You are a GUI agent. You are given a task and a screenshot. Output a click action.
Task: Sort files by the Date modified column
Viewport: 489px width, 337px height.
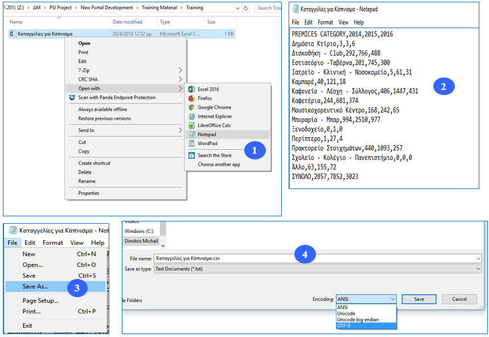pyautogui.click(x=128, y=22)
